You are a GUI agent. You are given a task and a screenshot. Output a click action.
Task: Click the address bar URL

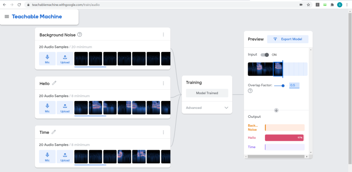66,5
